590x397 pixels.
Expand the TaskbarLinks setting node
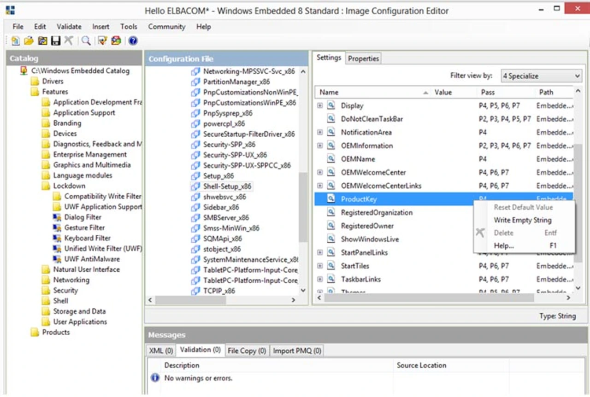(320, 279)
